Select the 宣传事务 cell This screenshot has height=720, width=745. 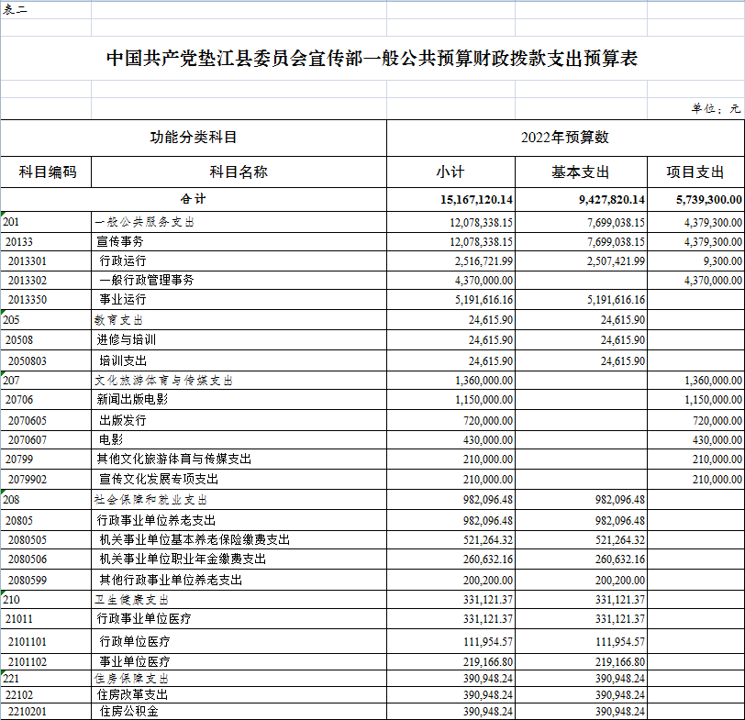point(239,242)
